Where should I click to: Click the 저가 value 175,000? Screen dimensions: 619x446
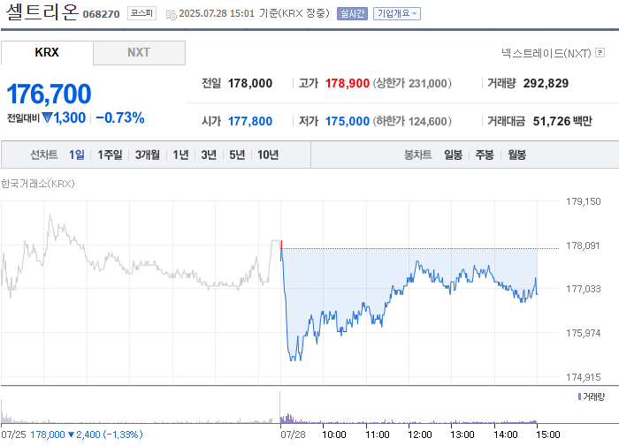pyautogui.click(x=348, y=121)
